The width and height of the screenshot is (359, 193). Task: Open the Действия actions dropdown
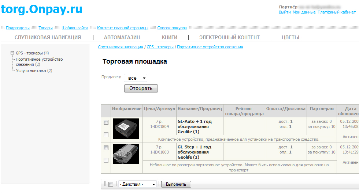coord(137,184)
